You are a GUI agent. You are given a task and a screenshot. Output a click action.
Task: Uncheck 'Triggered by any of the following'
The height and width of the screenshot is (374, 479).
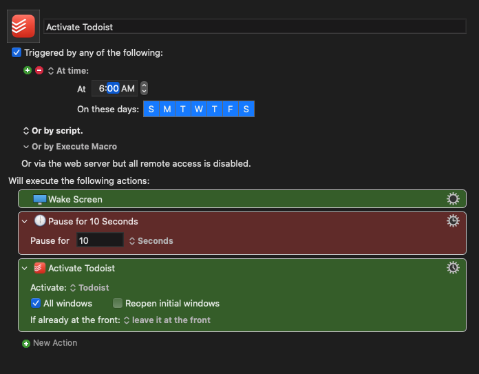pyautogui.click(x=17, y=52)
